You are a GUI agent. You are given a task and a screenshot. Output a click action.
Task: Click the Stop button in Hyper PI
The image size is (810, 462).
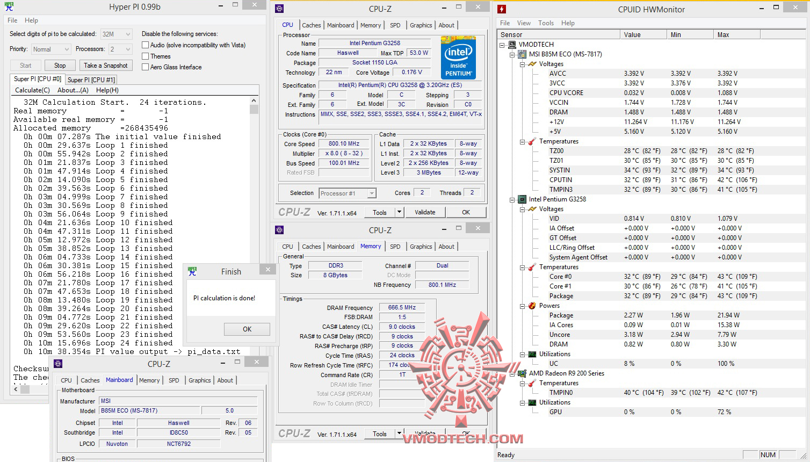point(60,66)
